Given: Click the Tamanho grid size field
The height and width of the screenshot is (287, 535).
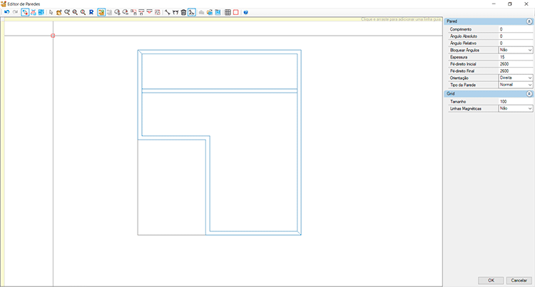Looking at the screenshot, I should [x=515, y=101].
